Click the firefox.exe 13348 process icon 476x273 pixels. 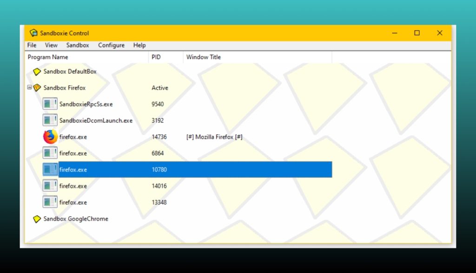(49, 202)
